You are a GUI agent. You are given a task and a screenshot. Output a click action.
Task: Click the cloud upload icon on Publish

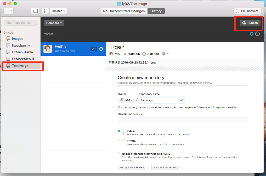(x=244, y=23)
